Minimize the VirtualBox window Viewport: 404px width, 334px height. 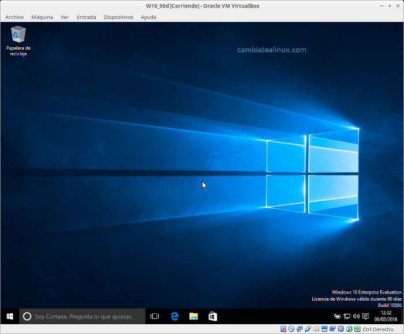381,6
